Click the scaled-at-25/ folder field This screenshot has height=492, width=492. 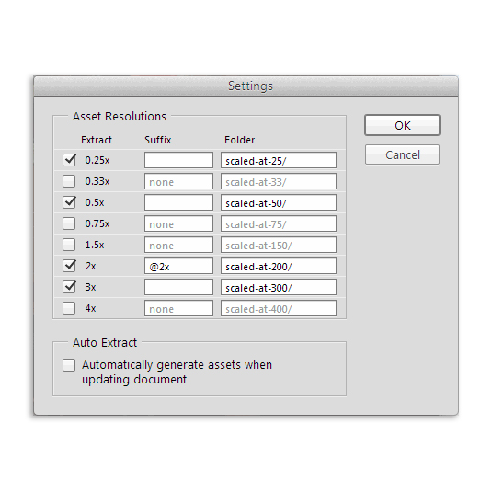279,160
